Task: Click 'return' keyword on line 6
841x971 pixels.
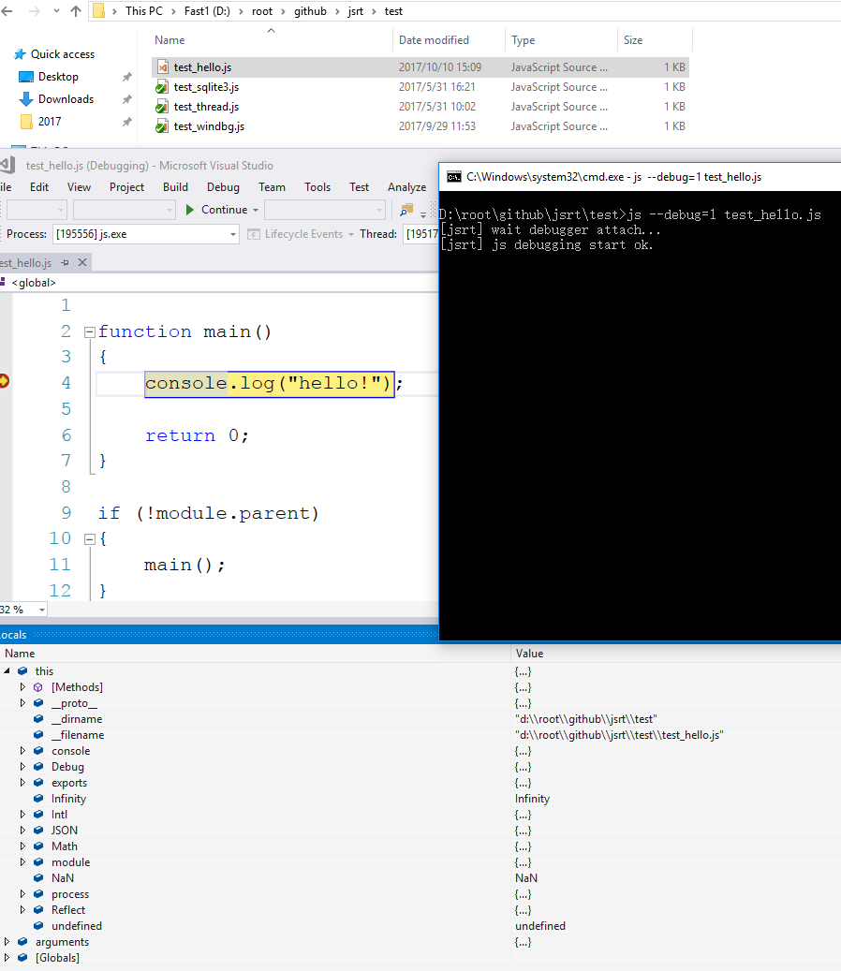Action: tap(180, 435)
